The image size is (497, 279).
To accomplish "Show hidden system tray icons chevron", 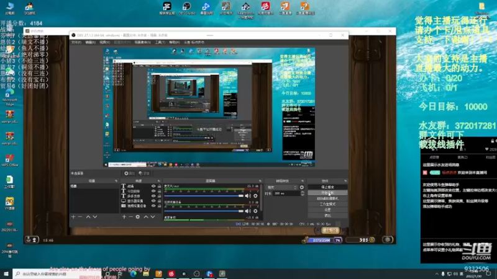I will click(437, 274).
